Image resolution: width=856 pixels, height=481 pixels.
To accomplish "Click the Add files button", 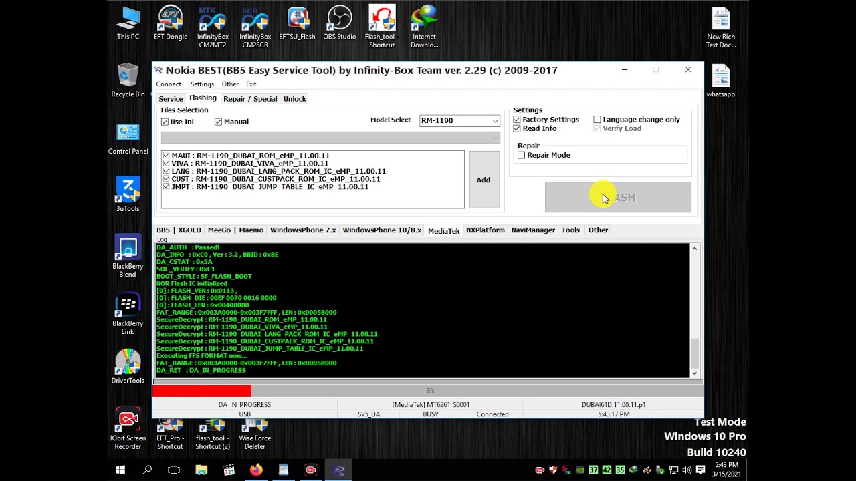I will coord(484,180).
